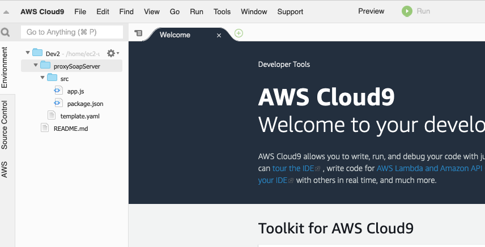
Task: Click the proxySoapServer folder icon
Action: 45,65
